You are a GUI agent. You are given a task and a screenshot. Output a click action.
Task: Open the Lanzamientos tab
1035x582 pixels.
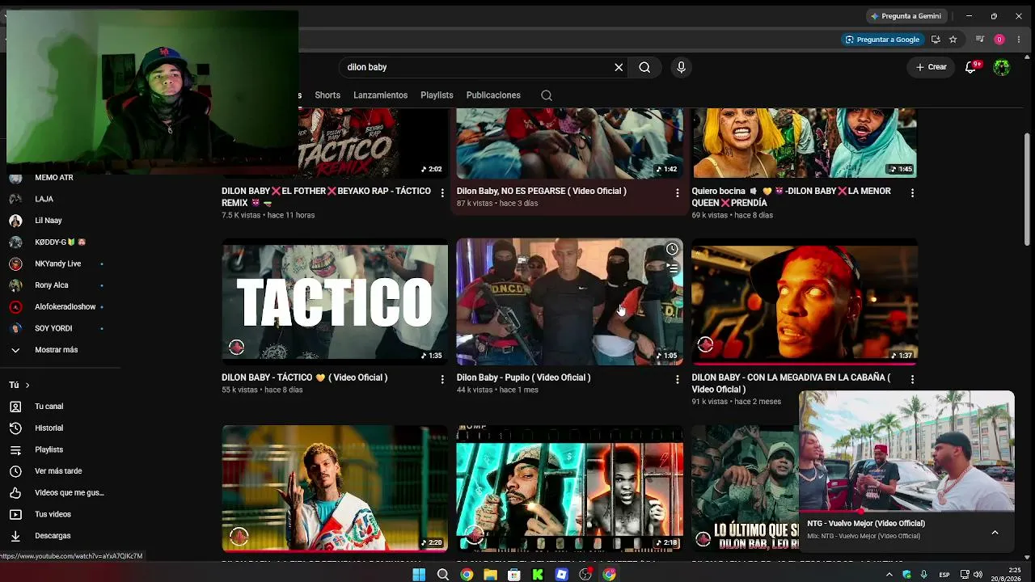pyautogui.click(x=381, y=95)
